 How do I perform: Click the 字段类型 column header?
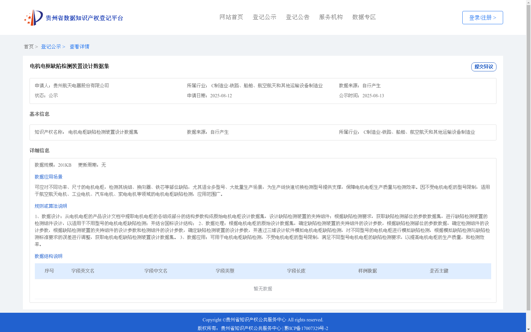click(225, 271)
